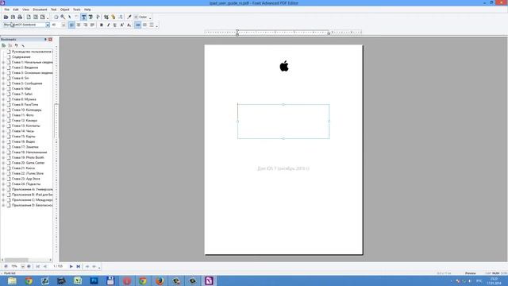Expand the 'Глава 6: Mail' bookmark
508x286 pixels.
click(3, 89)
